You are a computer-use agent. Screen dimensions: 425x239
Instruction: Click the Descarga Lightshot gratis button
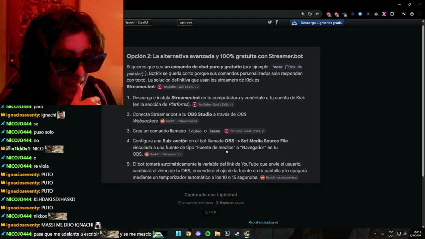(x=316, y=23)
